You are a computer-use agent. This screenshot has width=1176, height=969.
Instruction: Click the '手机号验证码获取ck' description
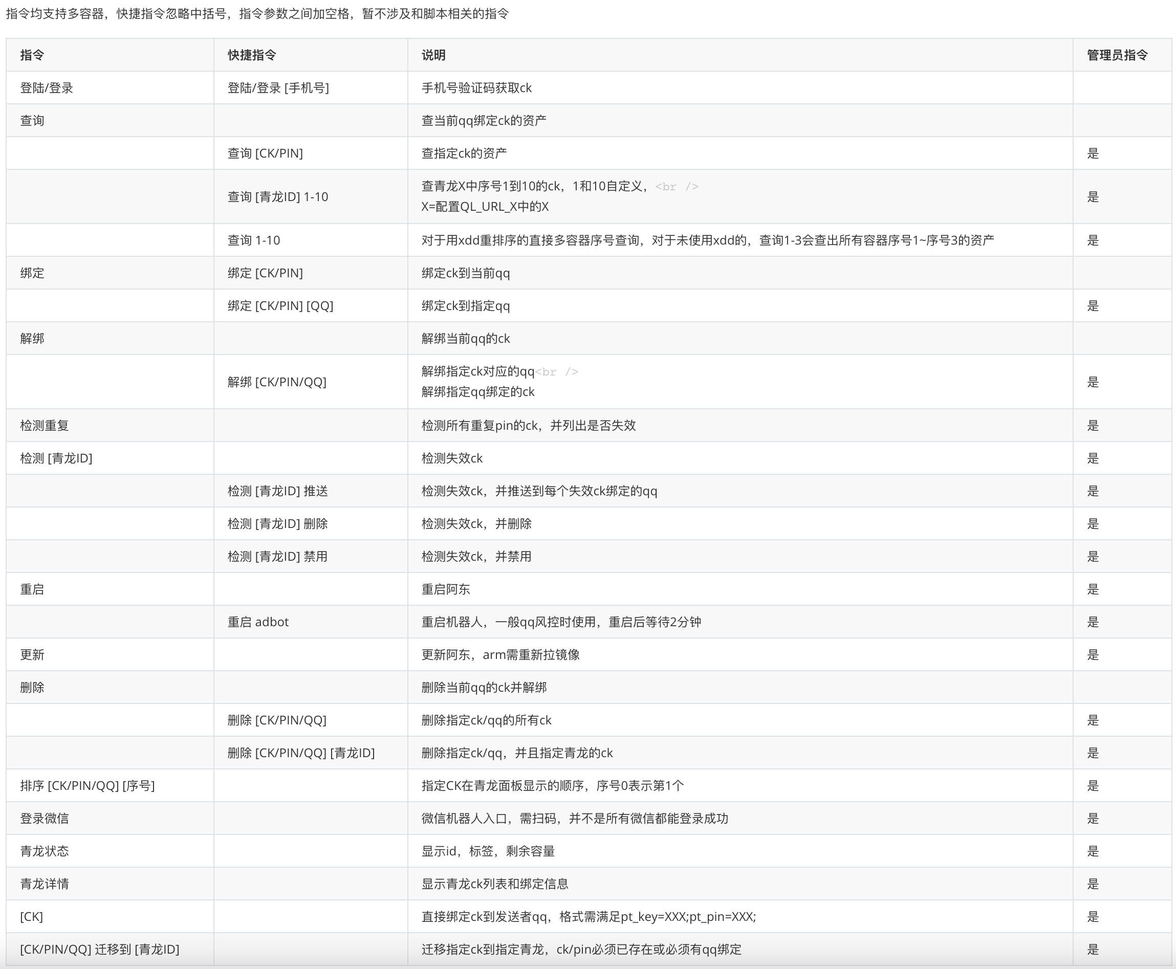[476, 87]
